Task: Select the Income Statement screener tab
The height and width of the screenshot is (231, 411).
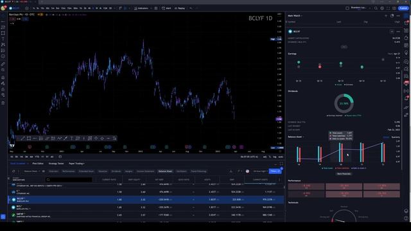Action: pos(146,171)
